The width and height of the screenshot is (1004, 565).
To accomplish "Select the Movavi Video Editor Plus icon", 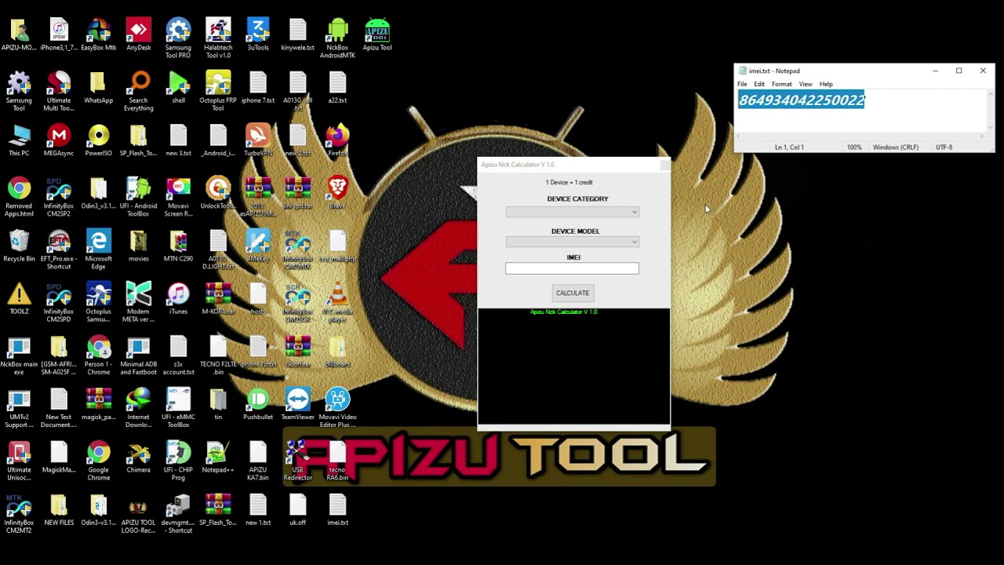I will point(337,408).
